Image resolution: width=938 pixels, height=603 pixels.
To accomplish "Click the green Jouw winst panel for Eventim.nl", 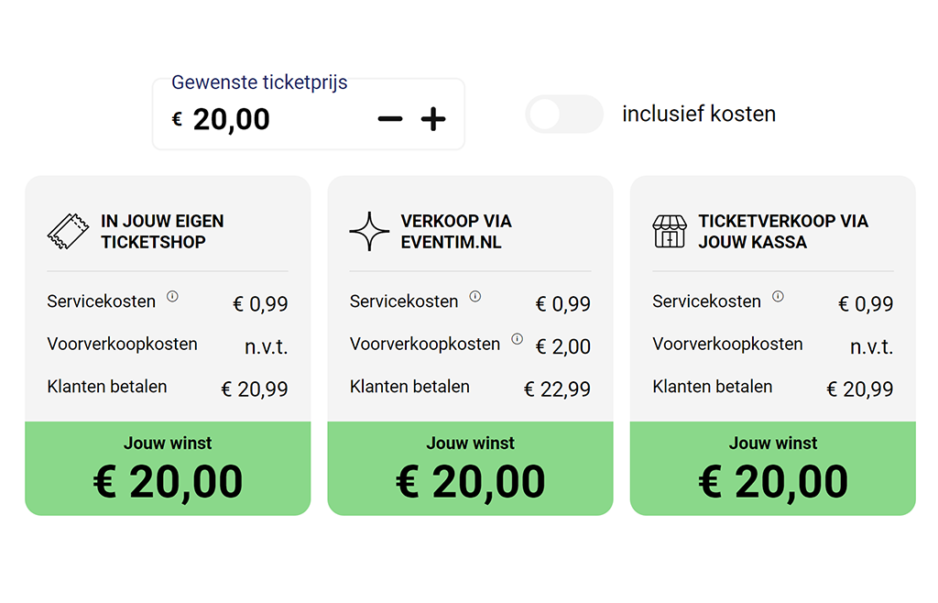I will pyautogui.click(x=470, y=468).
